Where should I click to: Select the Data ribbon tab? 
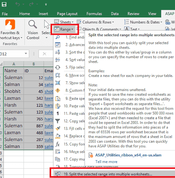115,14
